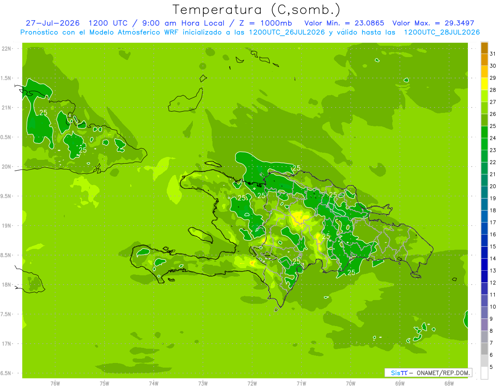
Task: Click the color scale label "10"
Action: pyautogui.click(x=493, y=307)
